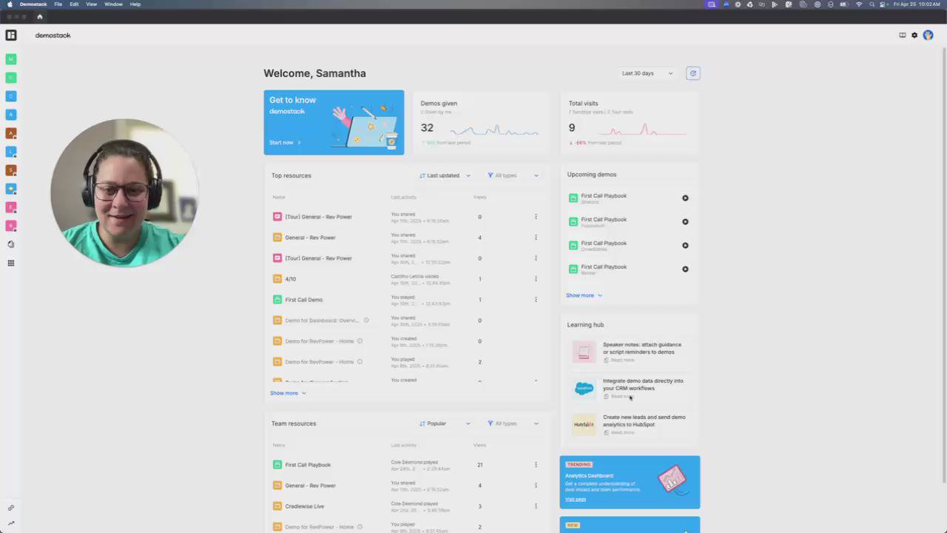The width and height of the screenshot is (947, 533).
Task: Open the three-dot menu for 4/10 row
Action: [x=536, y=279]
